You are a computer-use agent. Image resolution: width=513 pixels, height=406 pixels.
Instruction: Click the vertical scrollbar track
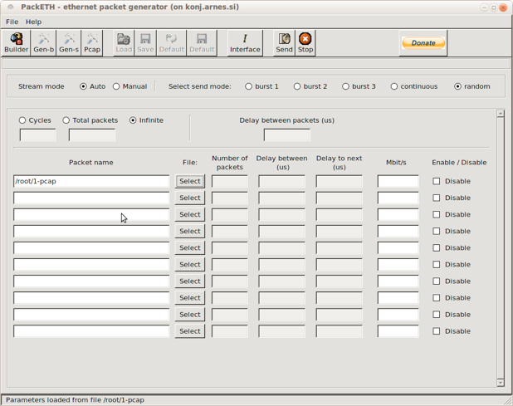[x=501, y=248]
